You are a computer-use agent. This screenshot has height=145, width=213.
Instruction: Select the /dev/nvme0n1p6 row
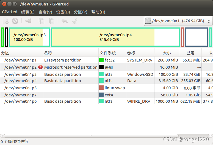pos(107,101)
